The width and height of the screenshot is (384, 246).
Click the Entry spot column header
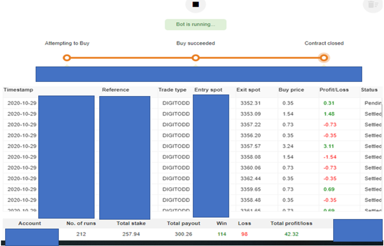208,89
